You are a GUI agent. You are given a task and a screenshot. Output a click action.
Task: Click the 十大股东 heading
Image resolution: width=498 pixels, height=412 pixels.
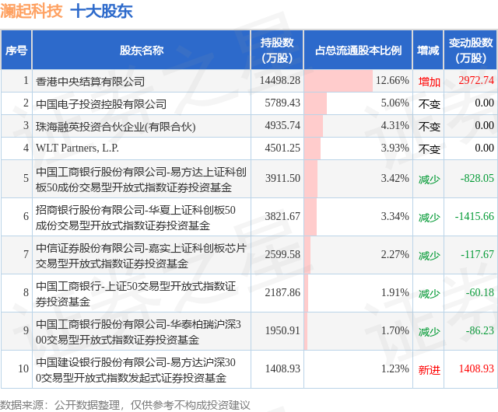pyautogui.click(x=101, y=11)
